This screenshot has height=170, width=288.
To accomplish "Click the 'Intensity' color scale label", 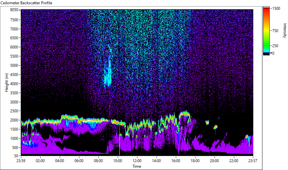I will pos(285,30).
